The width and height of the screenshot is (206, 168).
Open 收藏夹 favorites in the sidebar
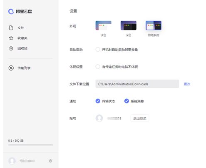[22, 38]
